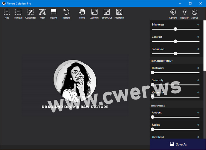Viewport: 206px width, 150px height.
Task: Open the Options gear
Action: pyautogui.click(x=173, y=12)
